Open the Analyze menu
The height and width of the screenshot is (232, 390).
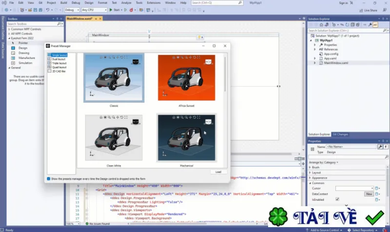pos(126,3)
